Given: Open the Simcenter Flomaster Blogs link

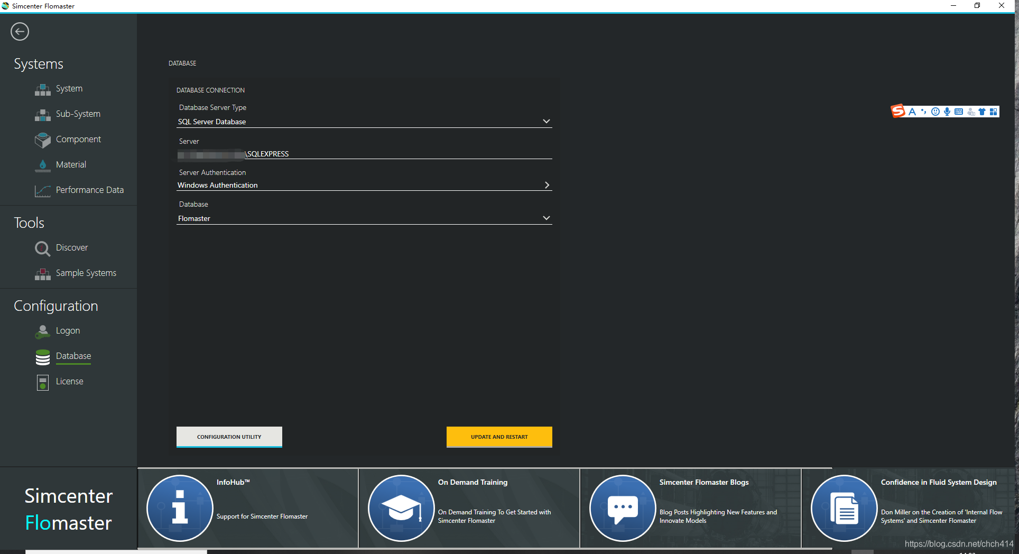Looking at the screenshot, I should pyautogui.click(x=691, y=508).
